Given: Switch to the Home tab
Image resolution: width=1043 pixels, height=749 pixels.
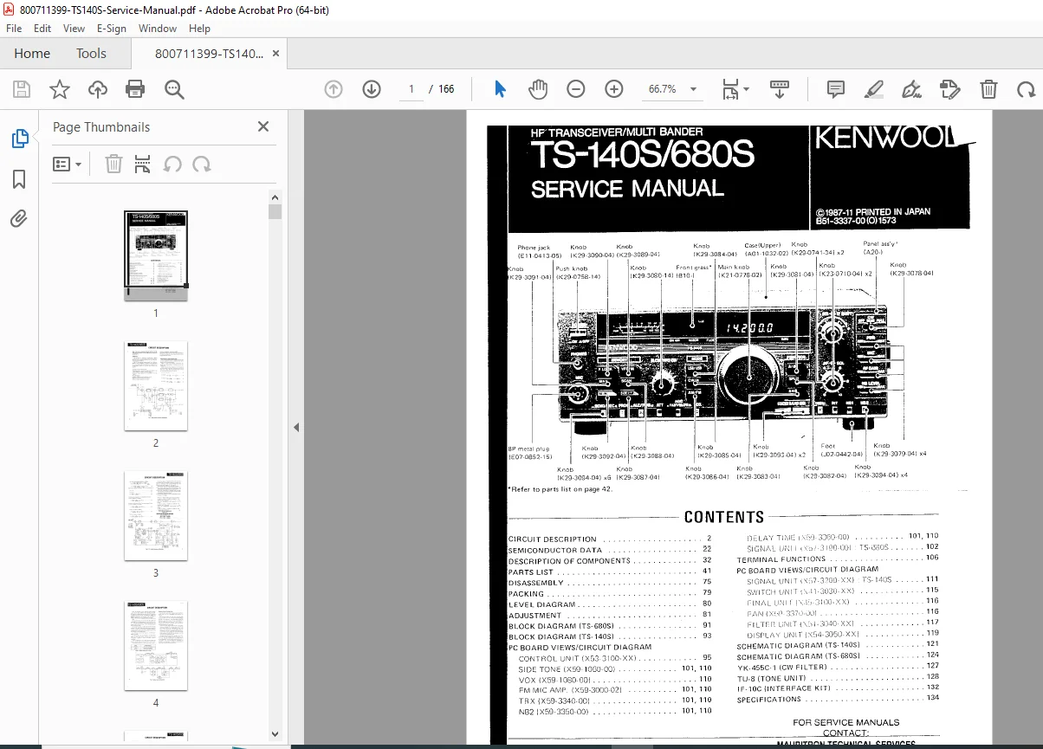Looking at the screenshot, I should pos(32,54).
